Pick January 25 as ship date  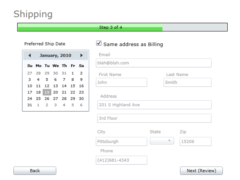(x=38, y=99)
